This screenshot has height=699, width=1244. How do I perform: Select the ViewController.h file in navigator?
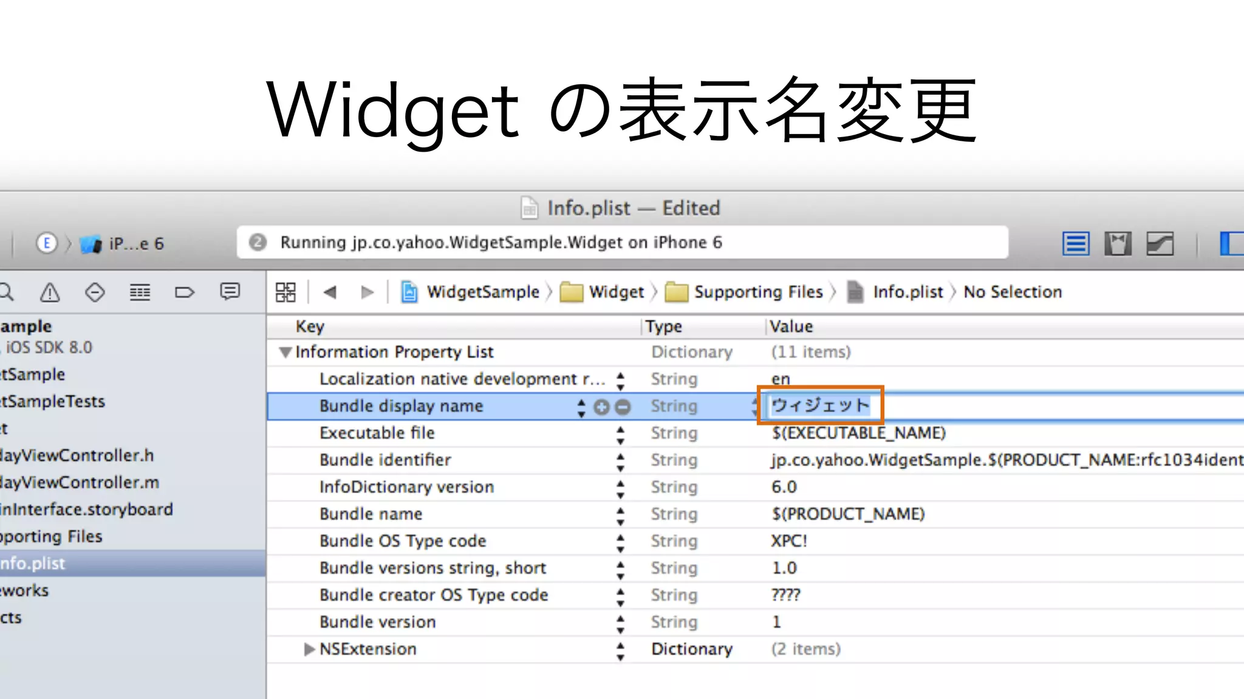point(77,455)
